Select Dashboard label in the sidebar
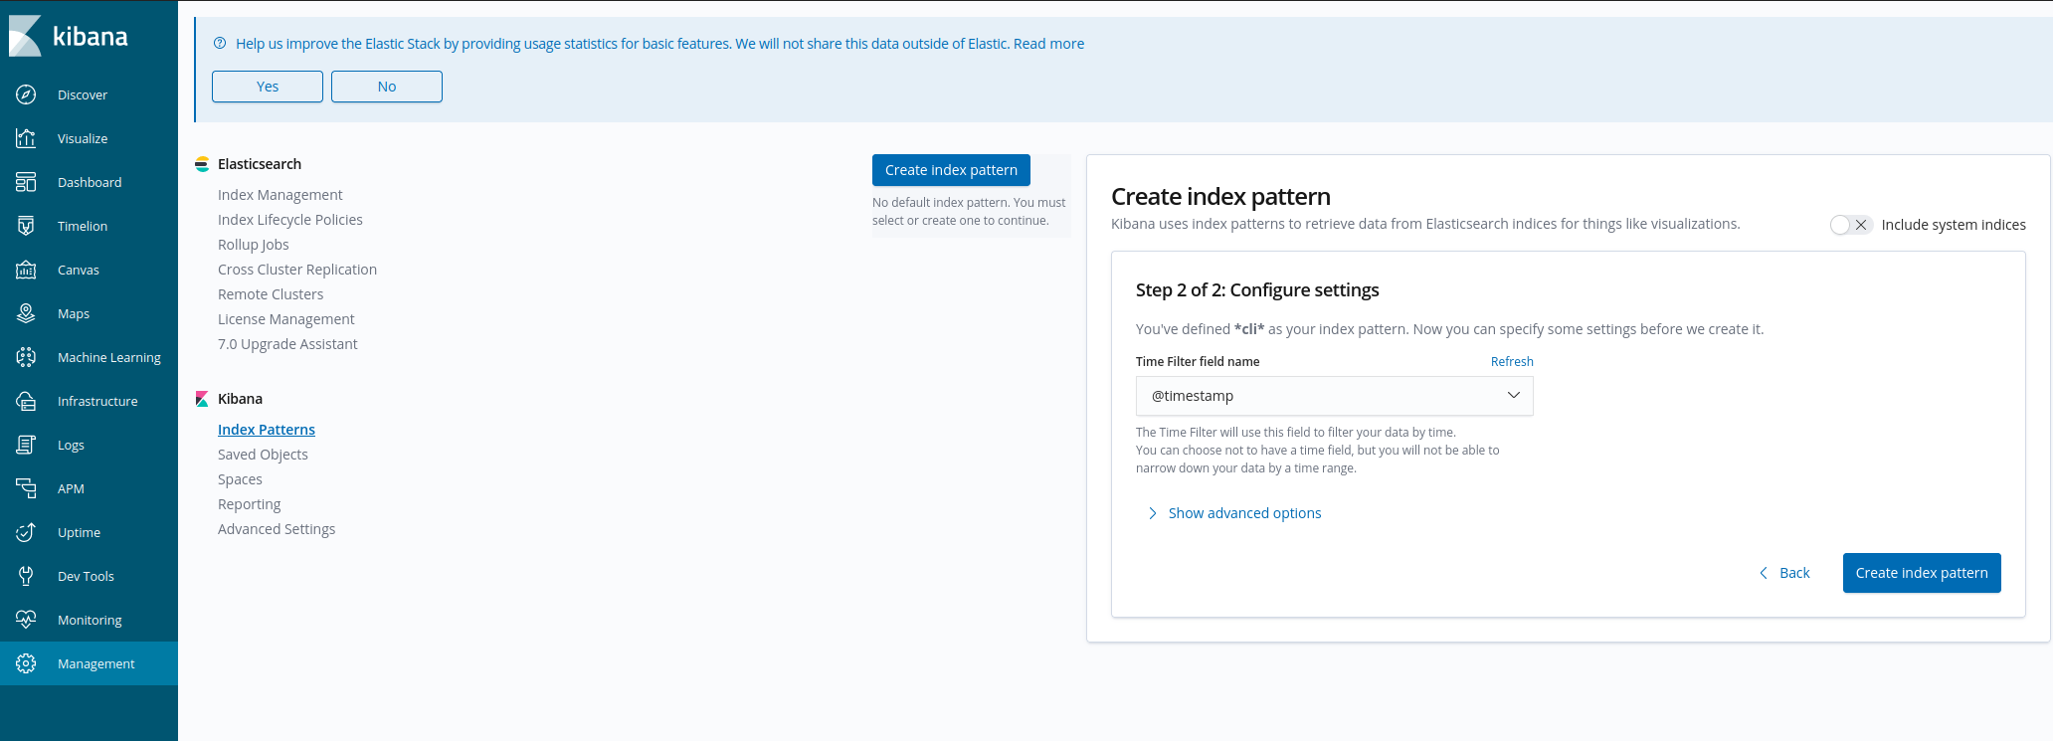This screenshot has height=741, width=2053. (x=90, y=182)
